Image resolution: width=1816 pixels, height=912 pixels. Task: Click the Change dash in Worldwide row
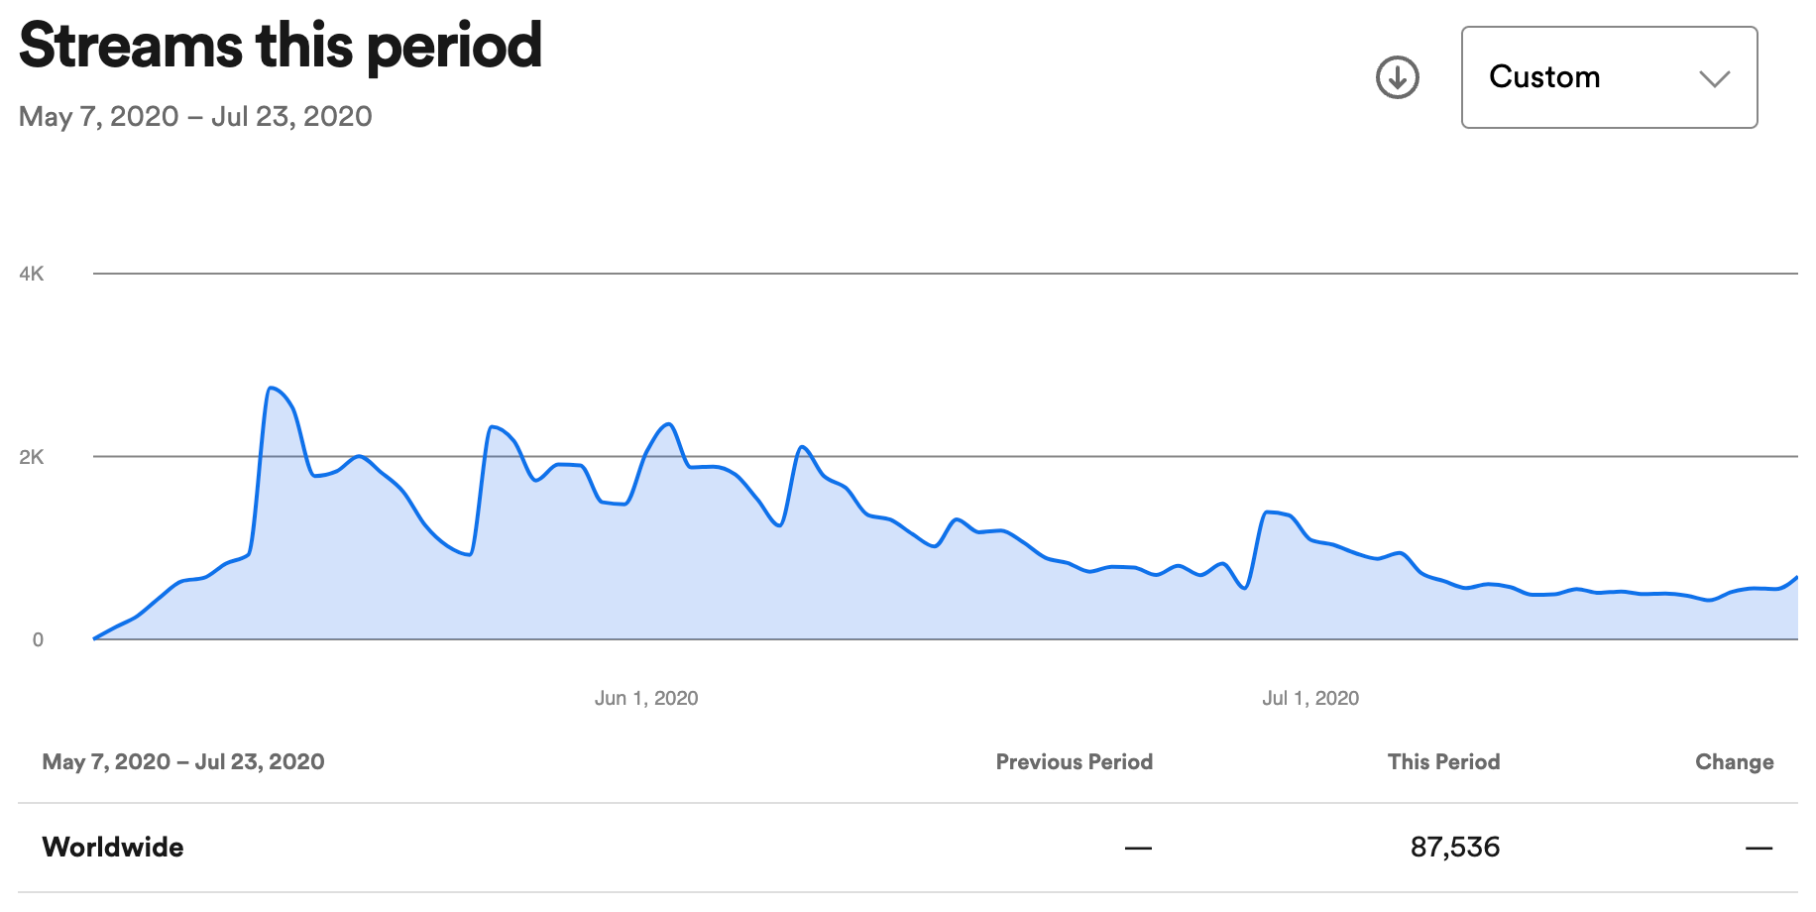pos(1759,848)
